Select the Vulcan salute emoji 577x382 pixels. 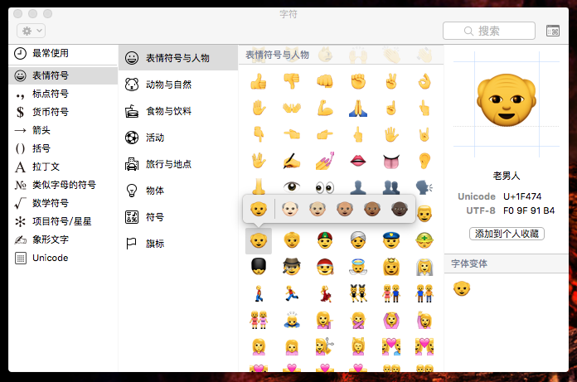point(259,161)
